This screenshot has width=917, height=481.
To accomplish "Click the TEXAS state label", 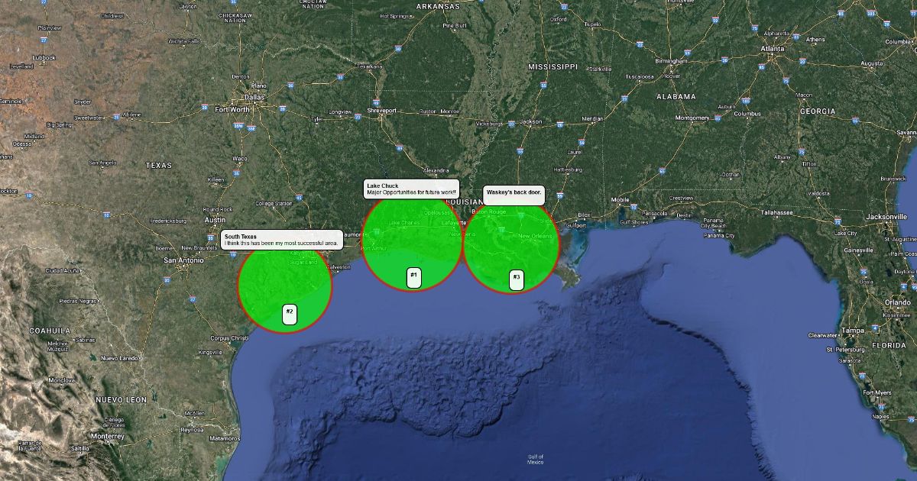I will pyautogui.click(x=159, y=165).
